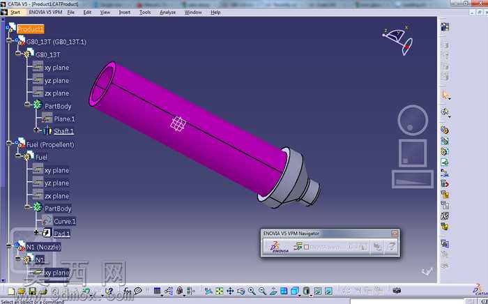Click the ENOVIA logo in VPM Navigator

279,247
